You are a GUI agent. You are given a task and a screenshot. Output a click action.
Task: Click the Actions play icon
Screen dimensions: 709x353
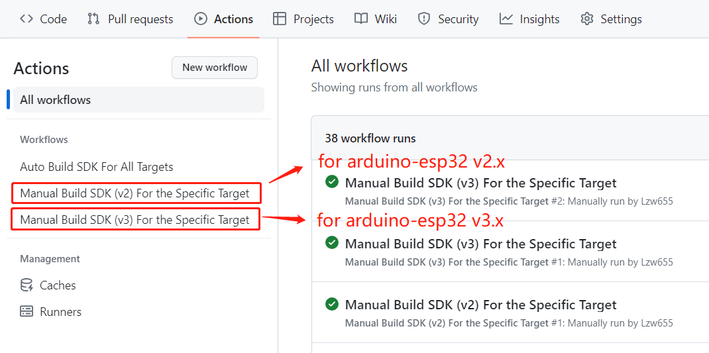tap(200, 19)
